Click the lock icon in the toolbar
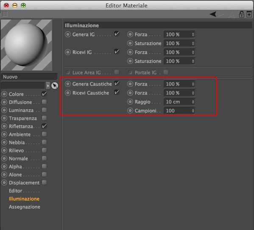This screenshot has height=230, width=254. click(x=242, y=14)
